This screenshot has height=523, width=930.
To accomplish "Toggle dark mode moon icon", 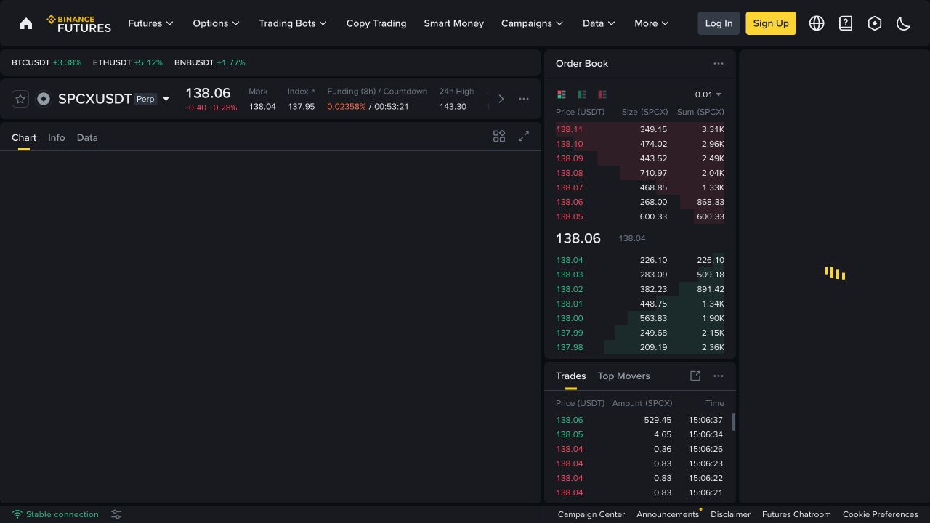I will pyautogui.click(x=904, y=23).
